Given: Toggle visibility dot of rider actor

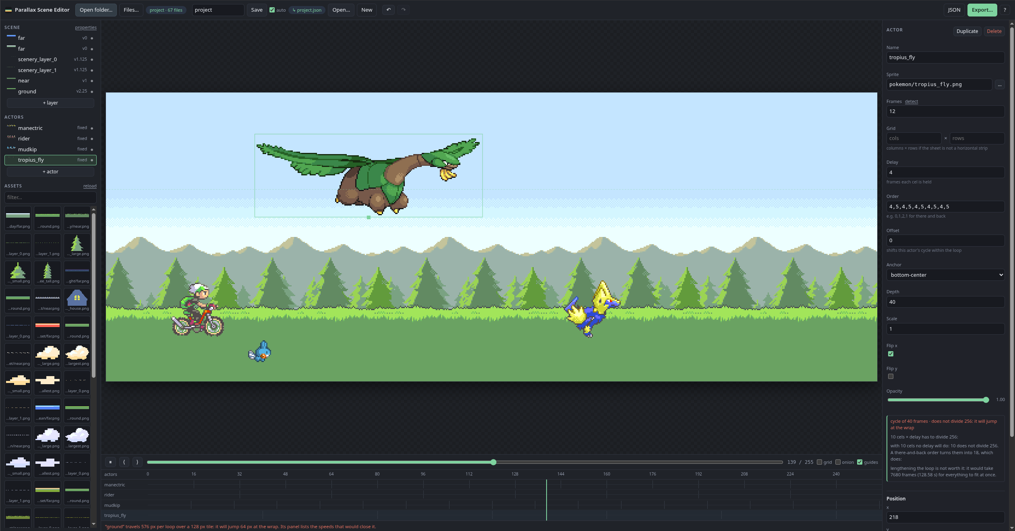Looking at the screenshot, I should [x=92, y=139].
